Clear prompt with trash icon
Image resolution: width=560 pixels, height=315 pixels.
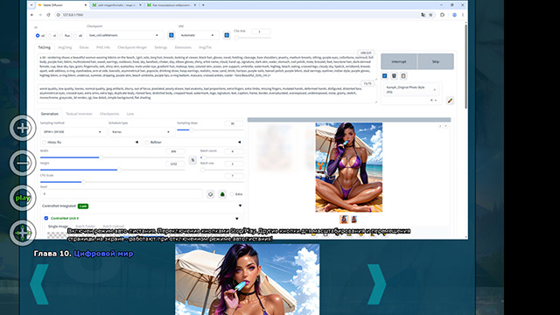tap(394, 76)
